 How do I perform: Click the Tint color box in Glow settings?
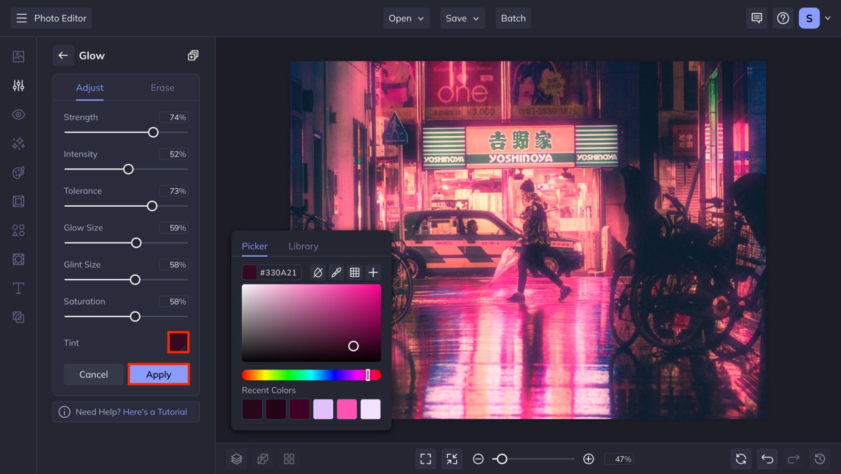(x=178, y=342)
